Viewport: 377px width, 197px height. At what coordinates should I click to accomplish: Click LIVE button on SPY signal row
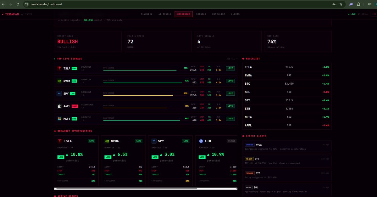click(x=230, y=93)
